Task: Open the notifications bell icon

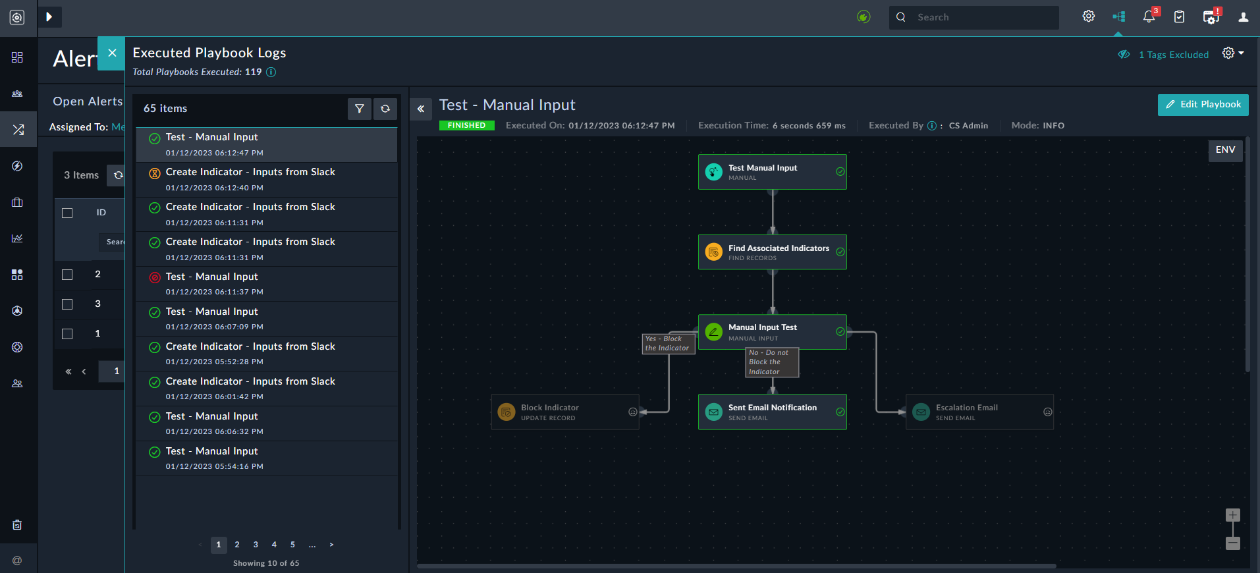Action: (x=1149, y=17)
